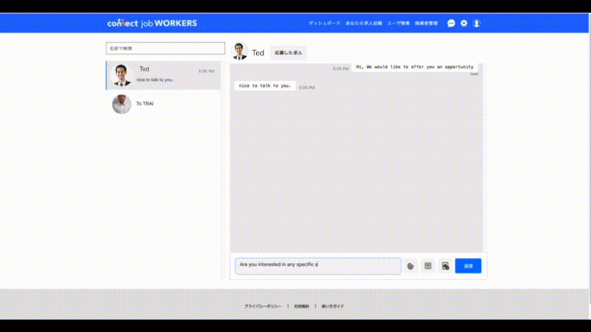
Task: Select Ted's avatar in the conversation list
Action: [x=122, y=75]
